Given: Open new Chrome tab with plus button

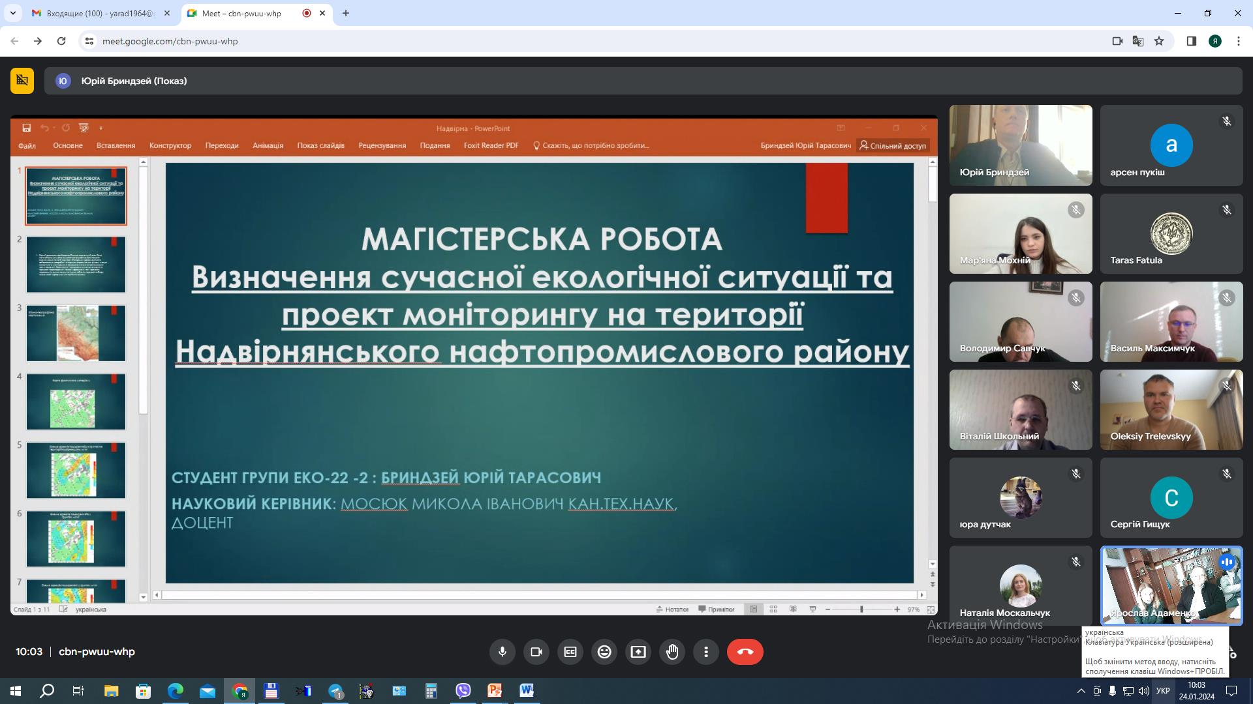Looking at the screenshot, I should (346, 13).
